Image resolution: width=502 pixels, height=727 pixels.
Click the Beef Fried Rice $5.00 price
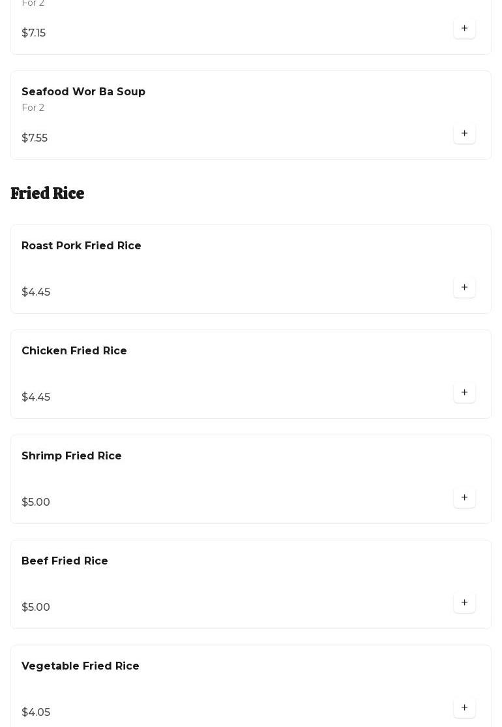(36, 608)
